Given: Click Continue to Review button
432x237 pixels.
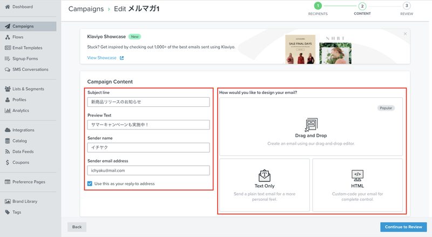Looking at the screenshot, I should (403, 227).
